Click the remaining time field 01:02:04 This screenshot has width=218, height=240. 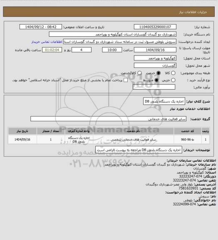point(52,50)
